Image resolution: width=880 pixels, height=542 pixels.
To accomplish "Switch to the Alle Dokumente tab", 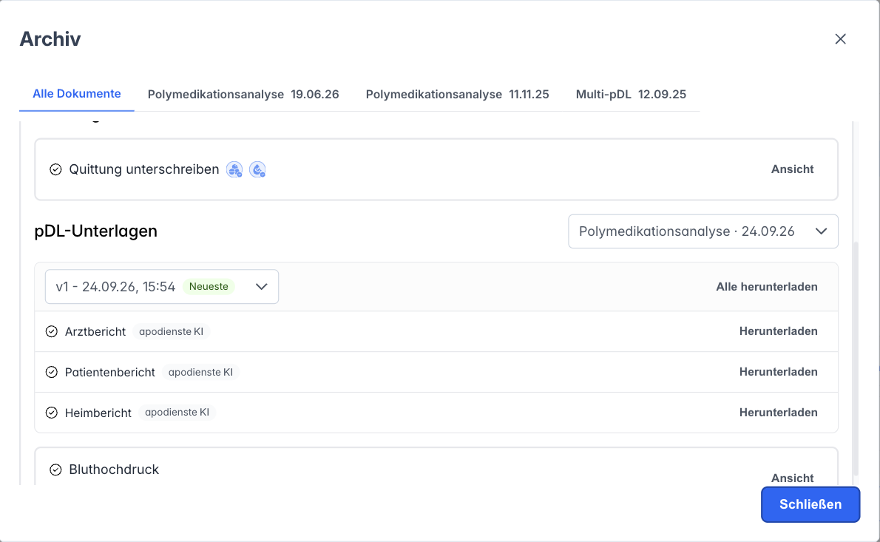I will 76,94.
